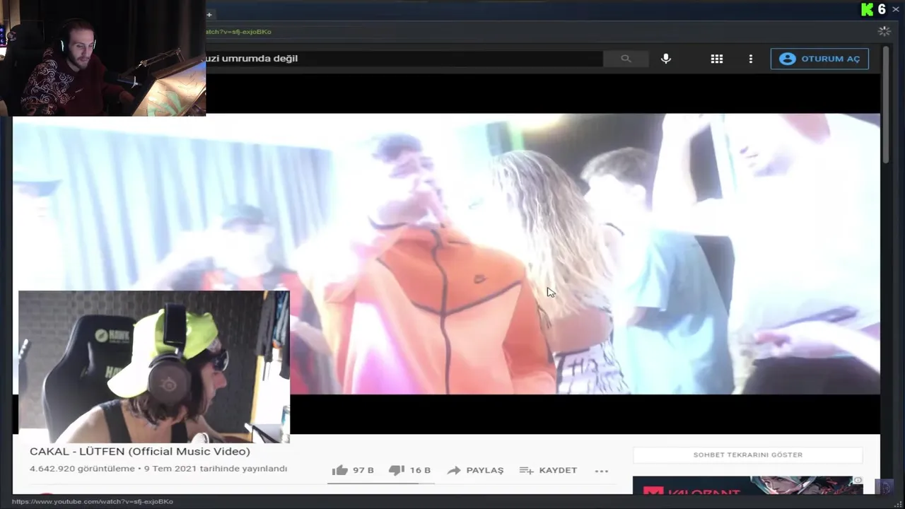Click SOHBET TEKRARINI GÖSTER button

tap(747, 455)
